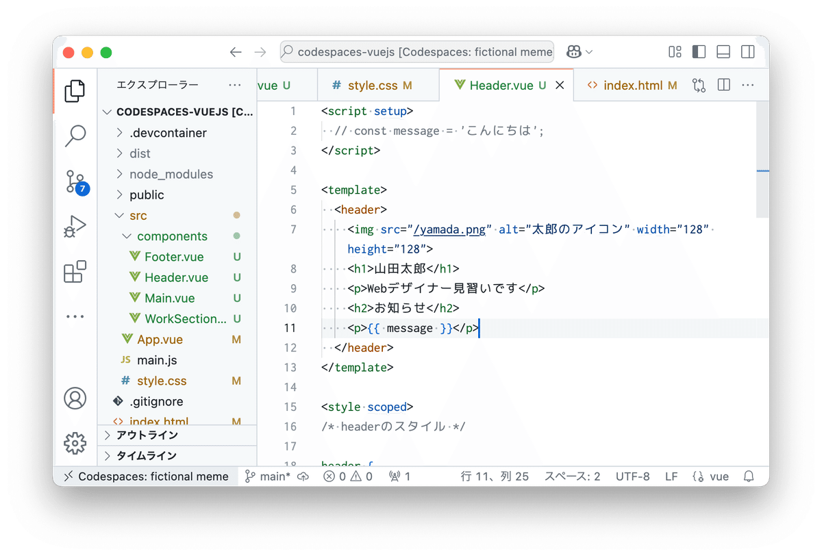Screen dimensions: 822x556
Task: Open Copilot dropdown chevron
Action: coord(589,52)
